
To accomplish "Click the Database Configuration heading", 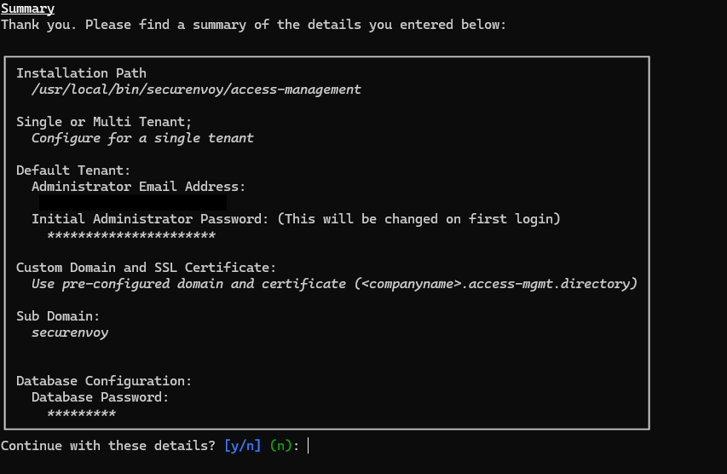I will point(104,381).
